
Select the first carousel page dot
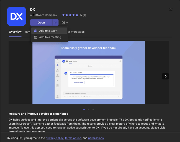[84, 109]
